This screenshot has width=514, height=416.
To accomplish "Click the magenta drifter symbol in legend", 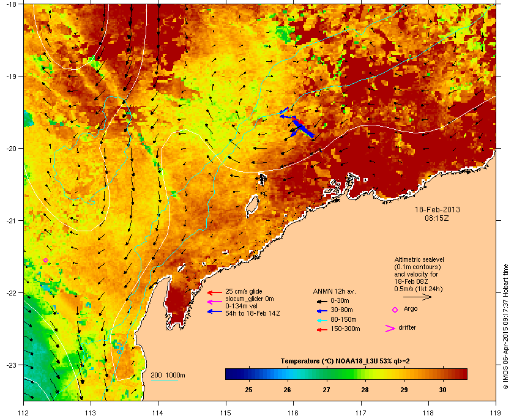I will pos(390,329).
